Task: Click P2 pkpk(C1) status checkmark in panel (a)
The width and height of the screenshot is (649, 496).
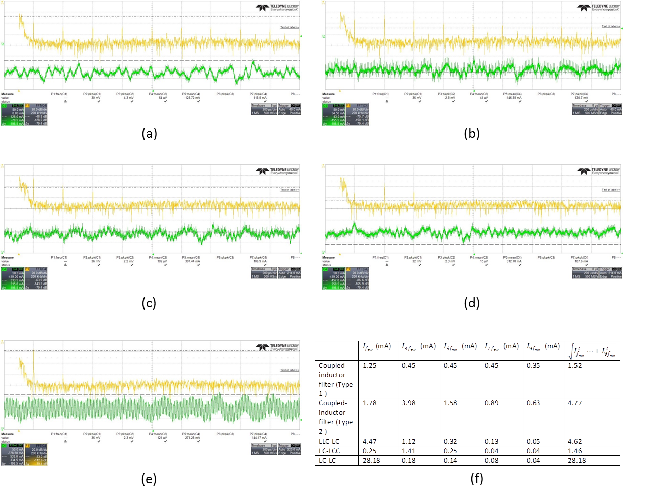Action: coord(99,101)
